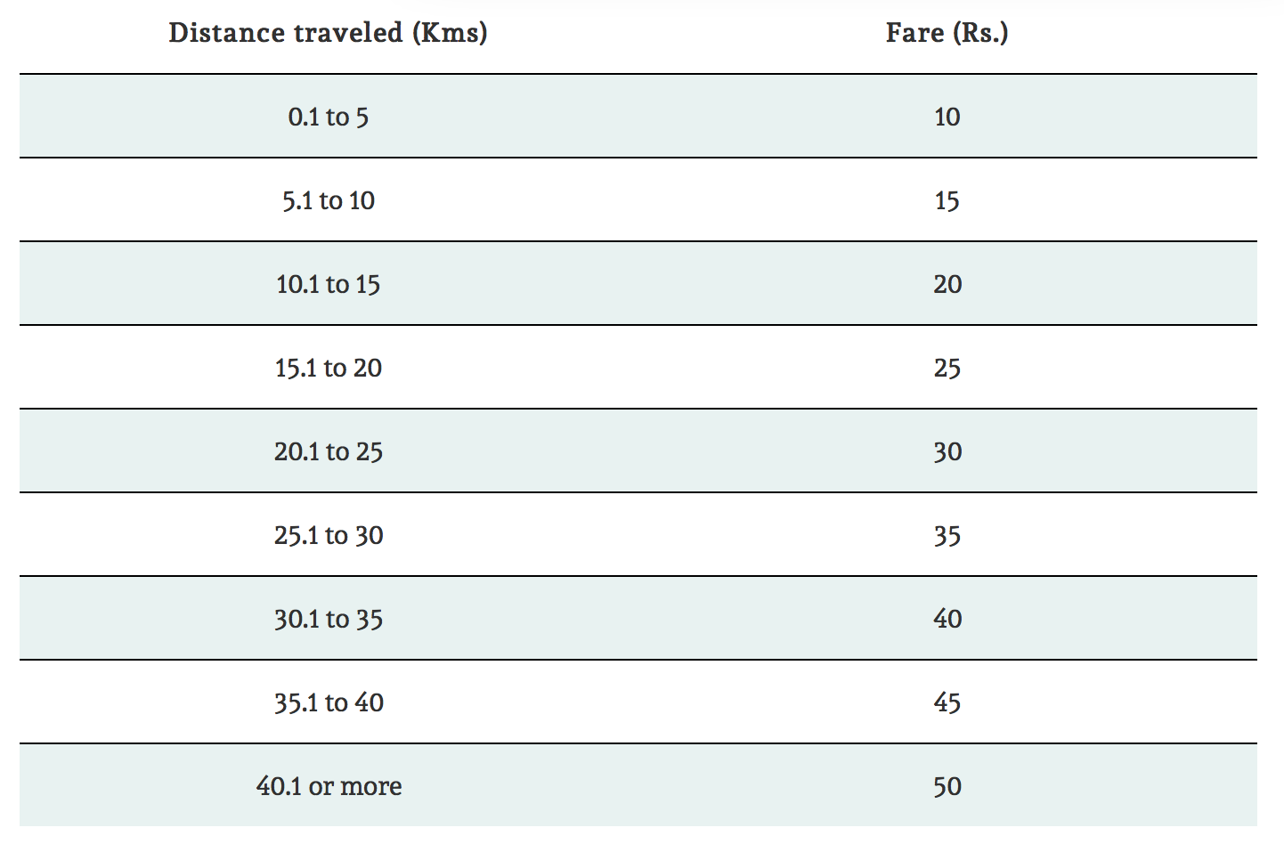This screenshot has height=844, width=1284.
Task: Select the 30.1 to 35 distance cell
Action: coord(328,619)
